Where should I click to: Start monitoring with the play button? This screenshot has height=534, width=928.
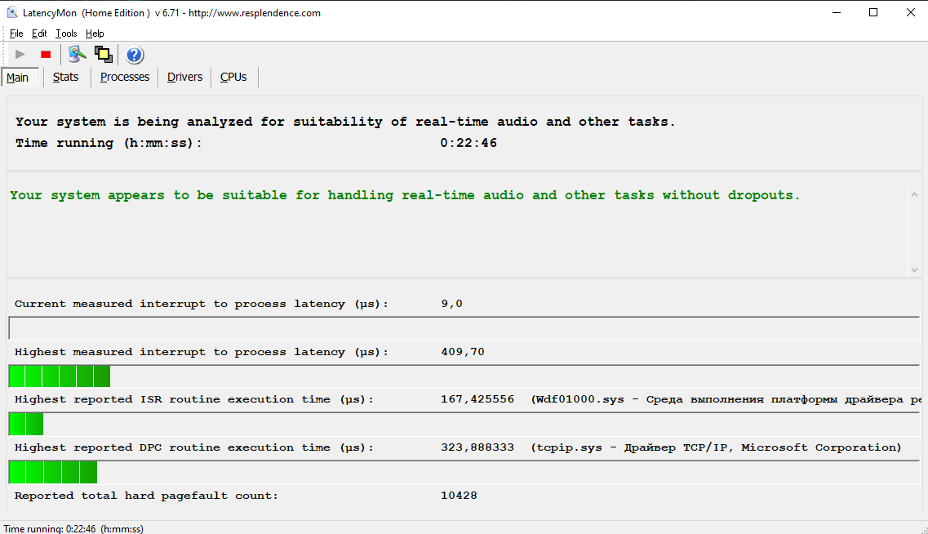click(20, 55)
